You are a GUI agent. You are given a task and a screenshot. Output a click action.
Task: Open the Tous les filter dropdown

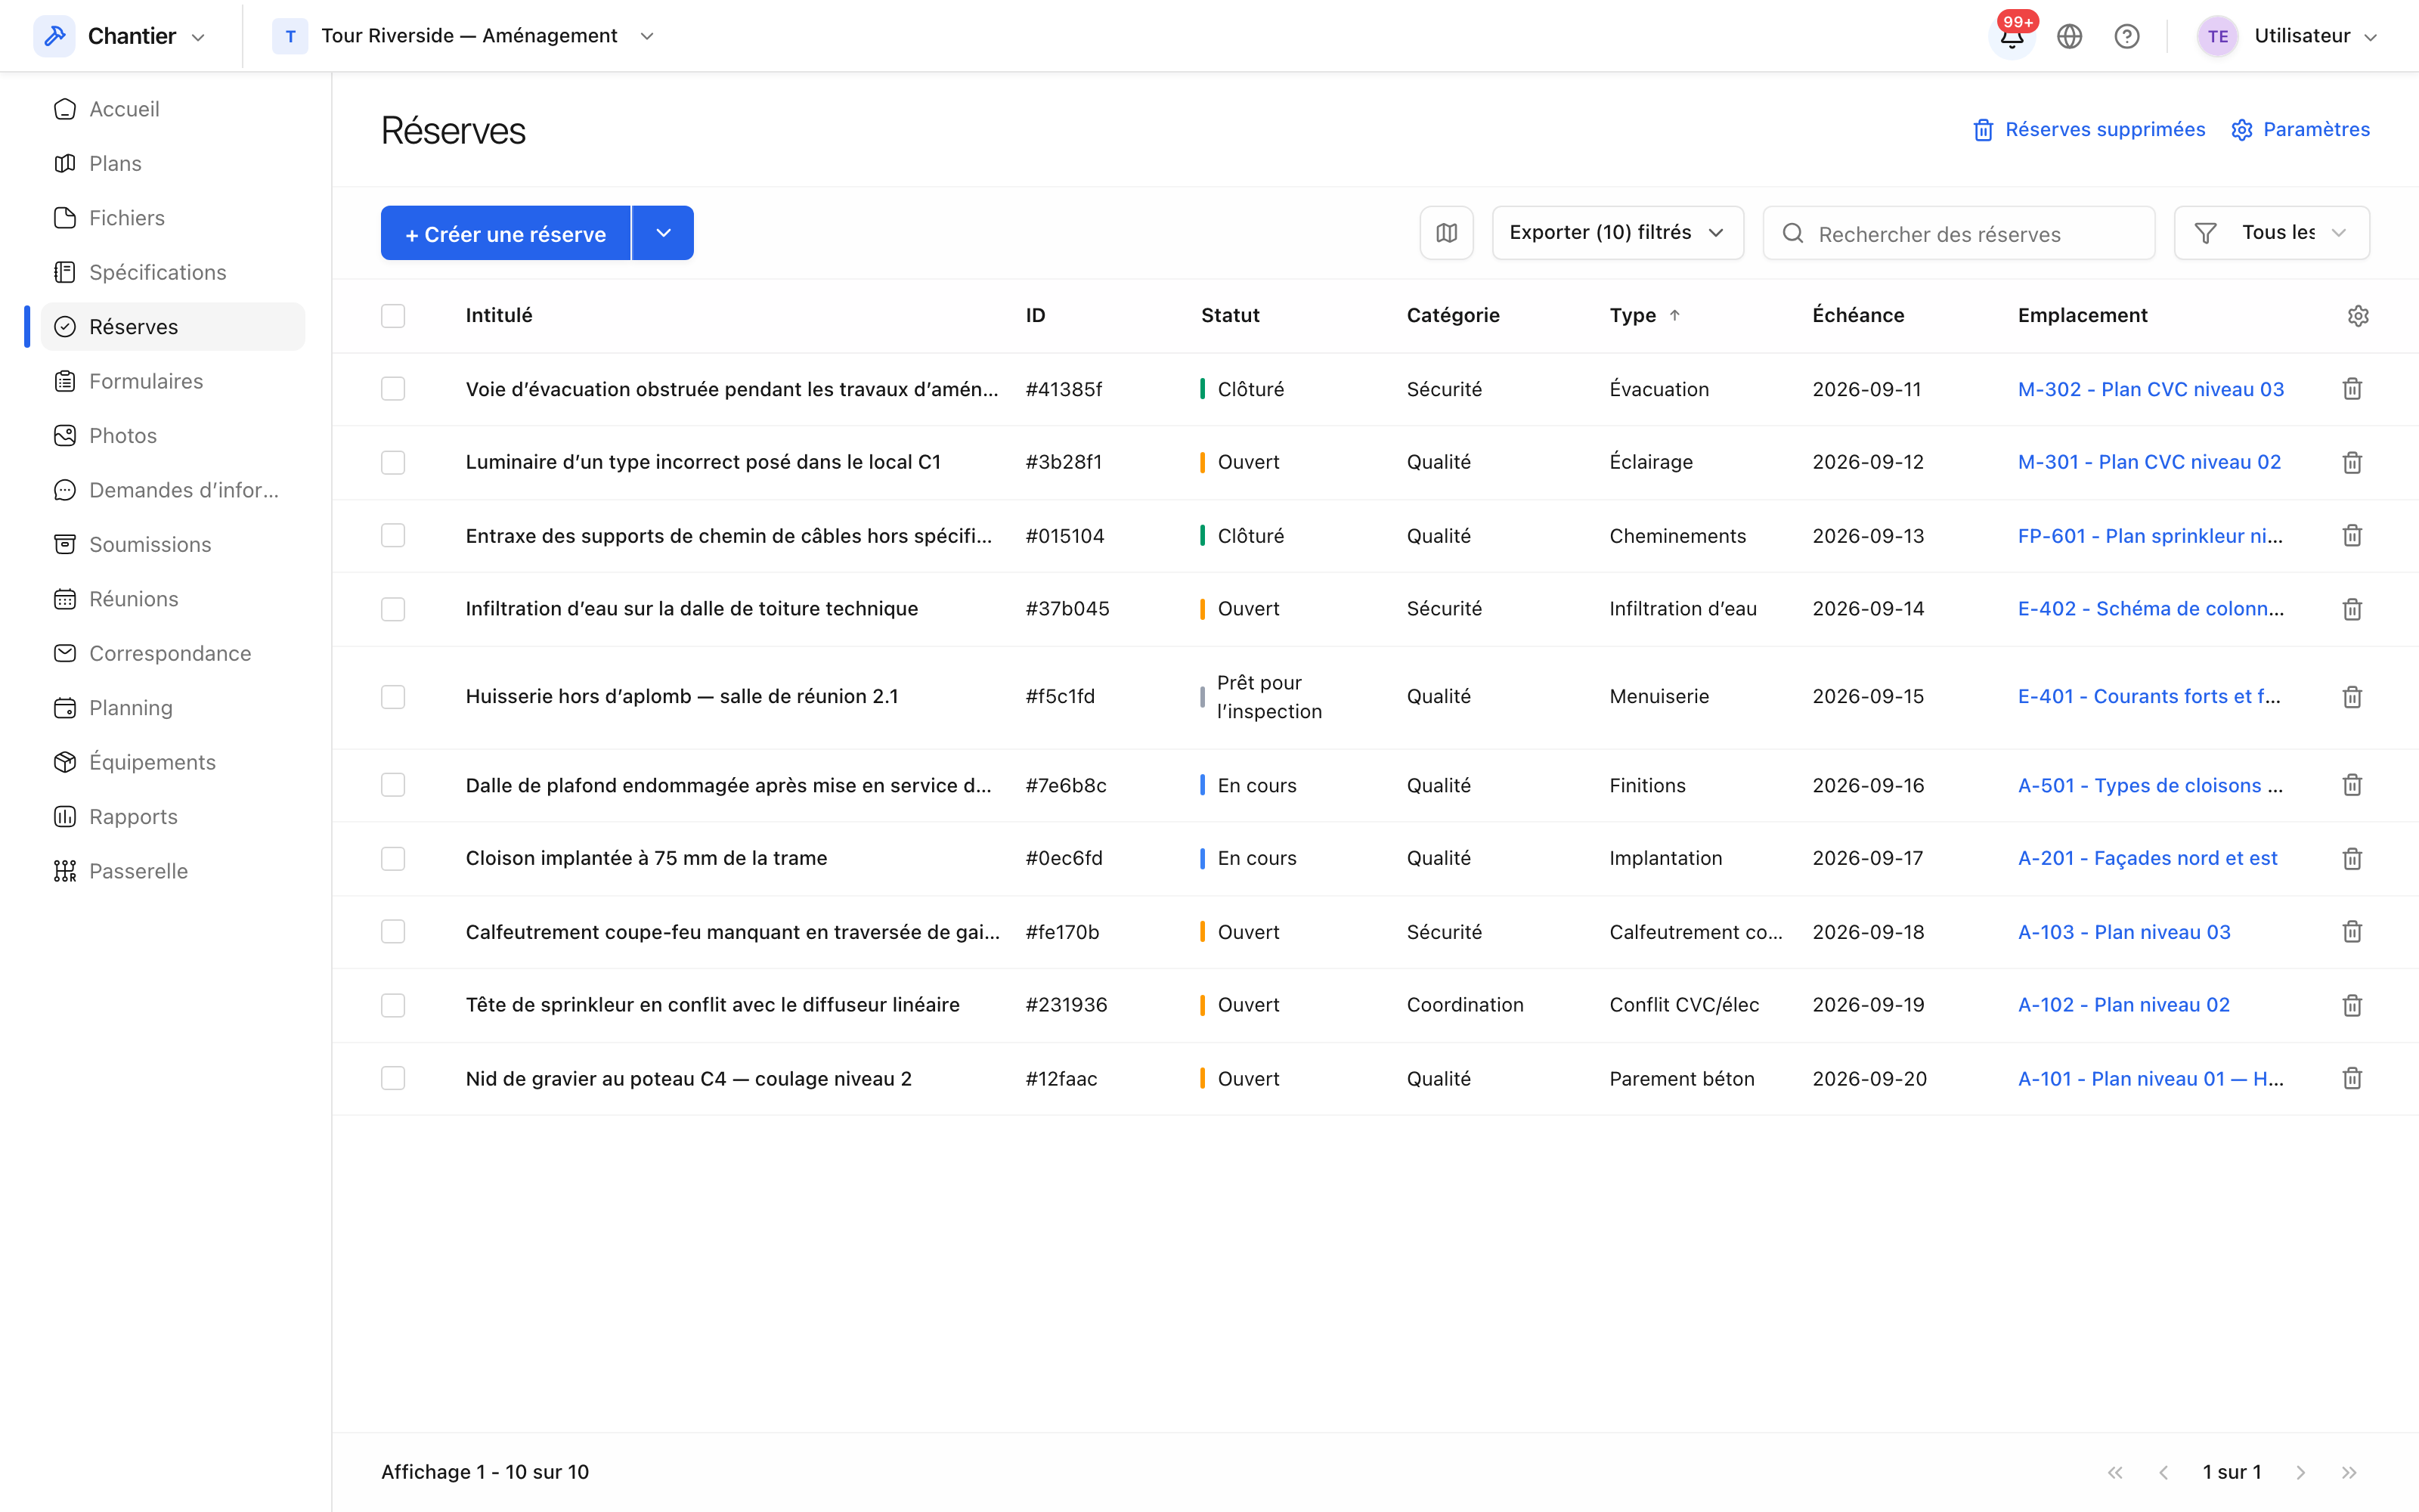[2271, 233]
